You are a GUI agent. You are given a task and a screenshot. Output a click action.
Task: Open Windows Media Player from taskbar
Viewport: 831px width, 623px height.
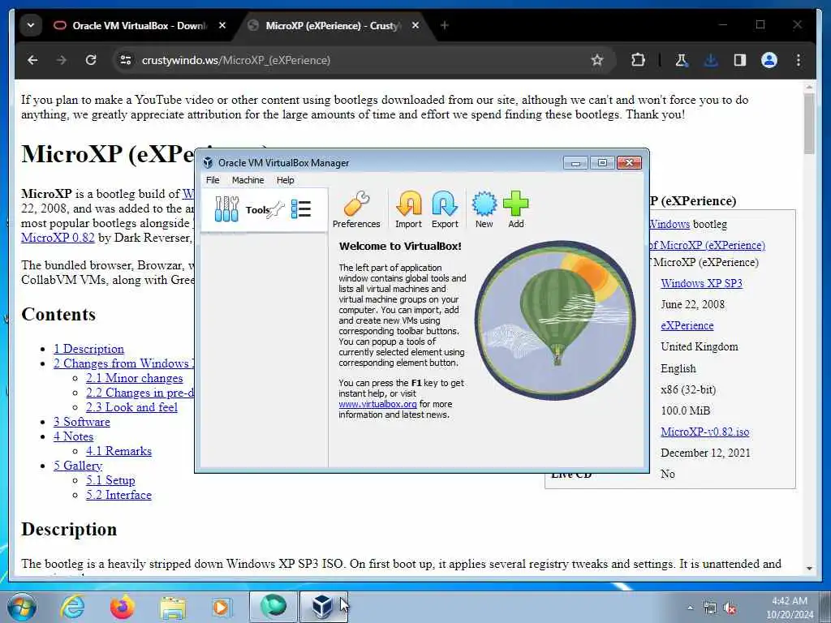pyautogui.click(x=221, y=607)
